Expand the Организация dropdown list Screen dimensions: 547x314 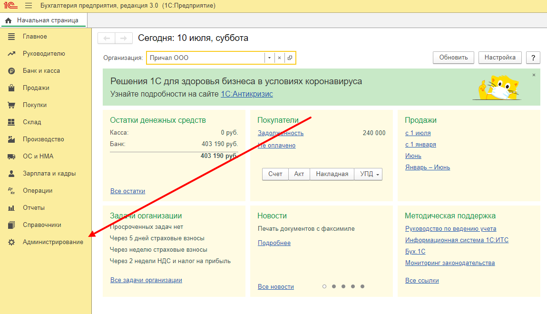coord(269,58)
